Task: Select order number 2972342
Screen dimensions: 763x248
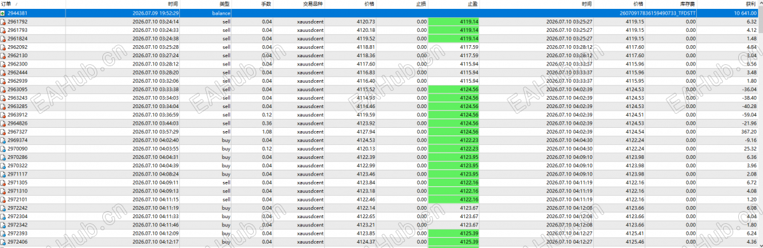Action: [x=17, y=225]
